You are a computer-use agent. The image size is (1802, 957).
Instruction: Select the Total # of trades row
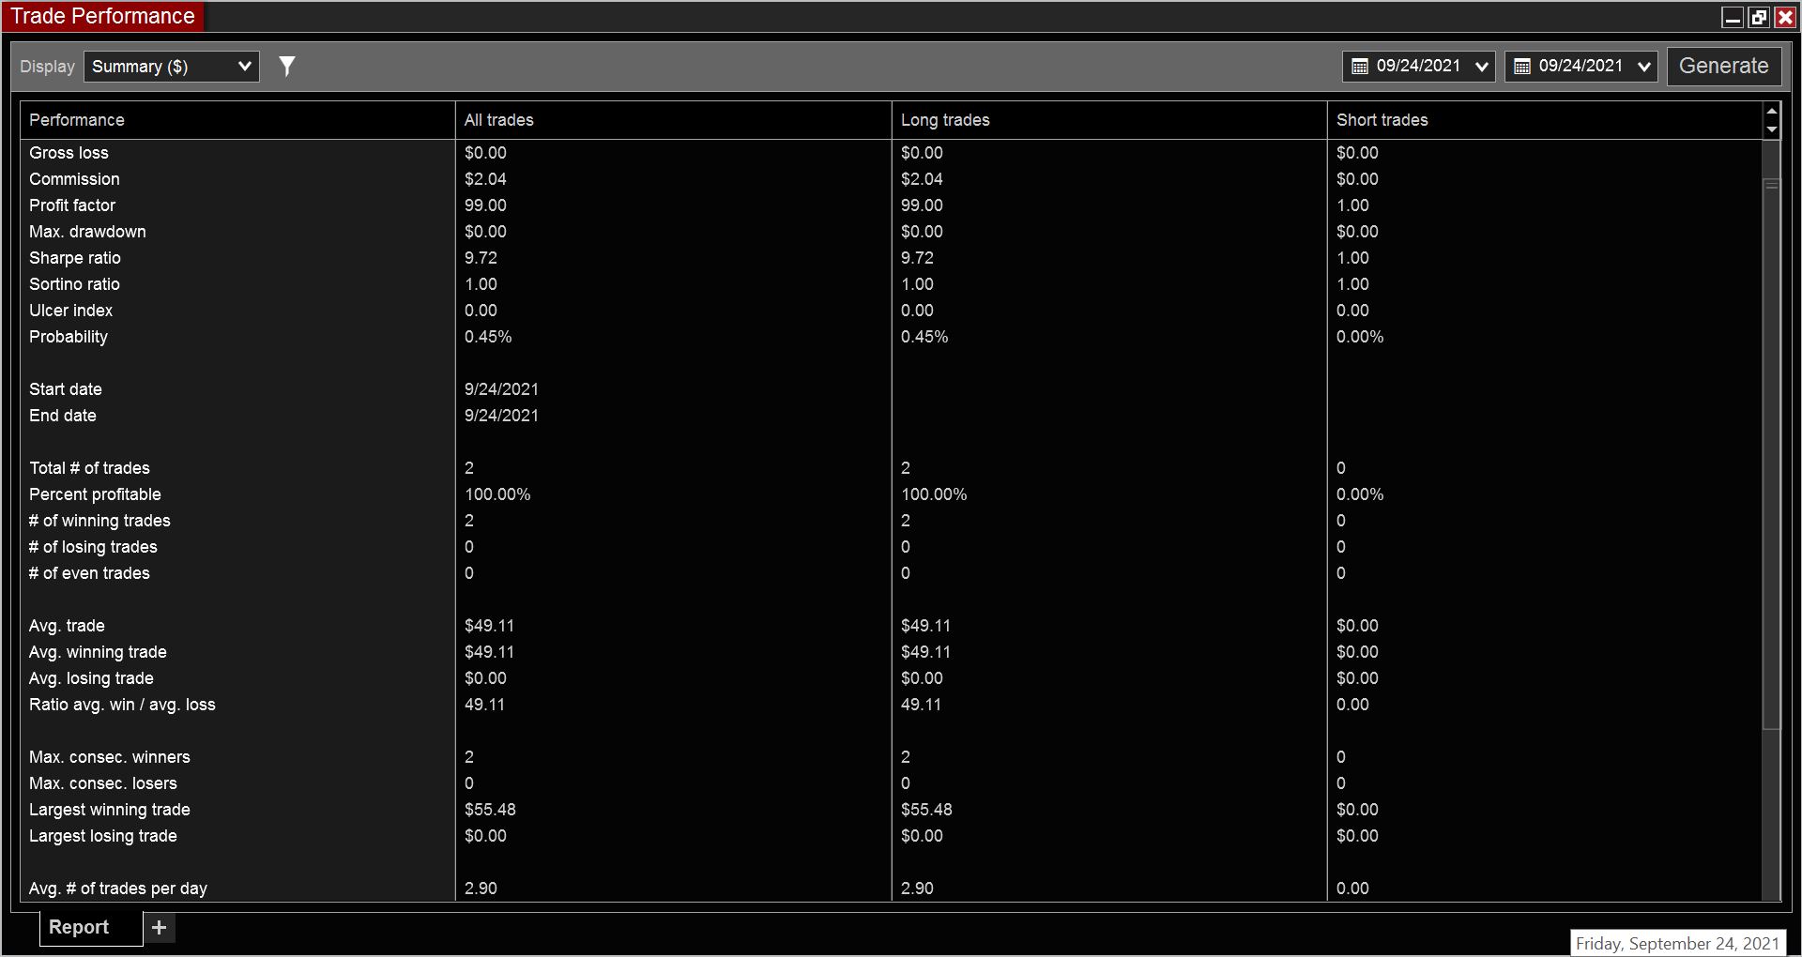892,468
